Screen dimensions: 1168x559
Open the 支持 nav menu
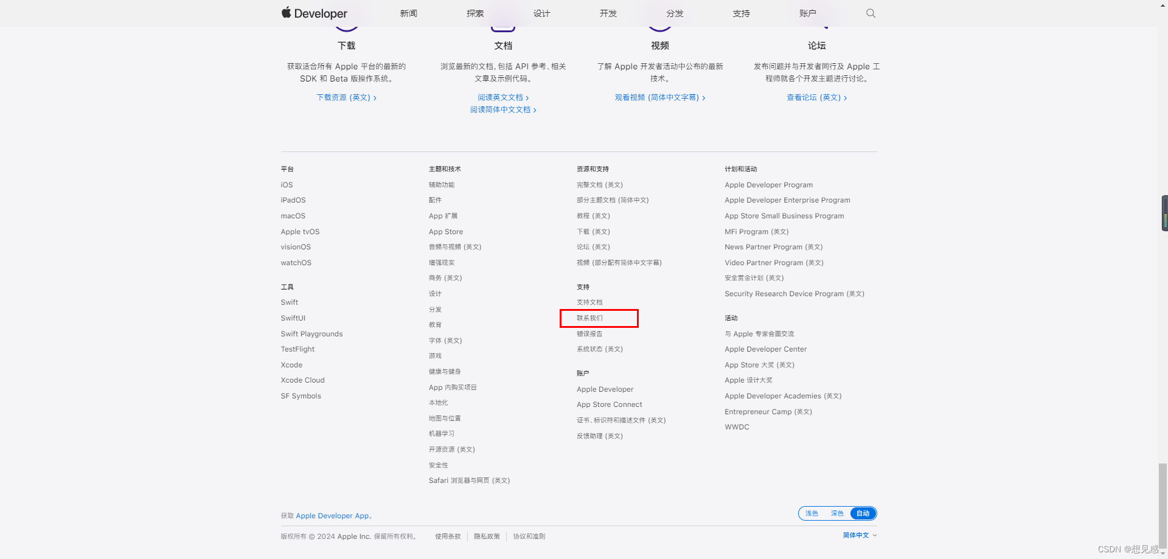click(741, 13)
